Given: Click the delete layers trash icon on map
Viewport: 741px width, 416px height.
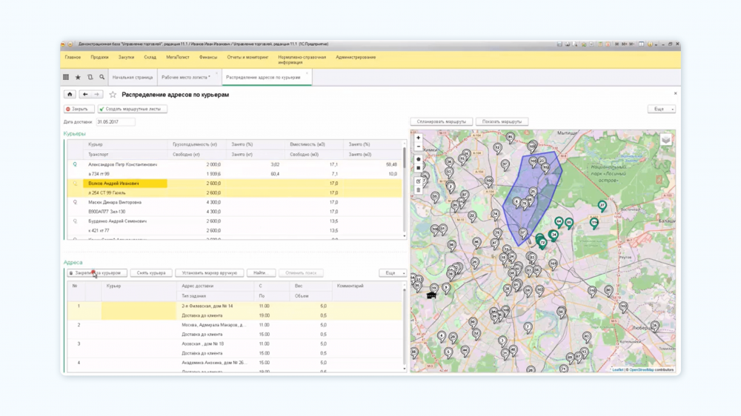Looking at the screenshot, I should tap(419, 190).
